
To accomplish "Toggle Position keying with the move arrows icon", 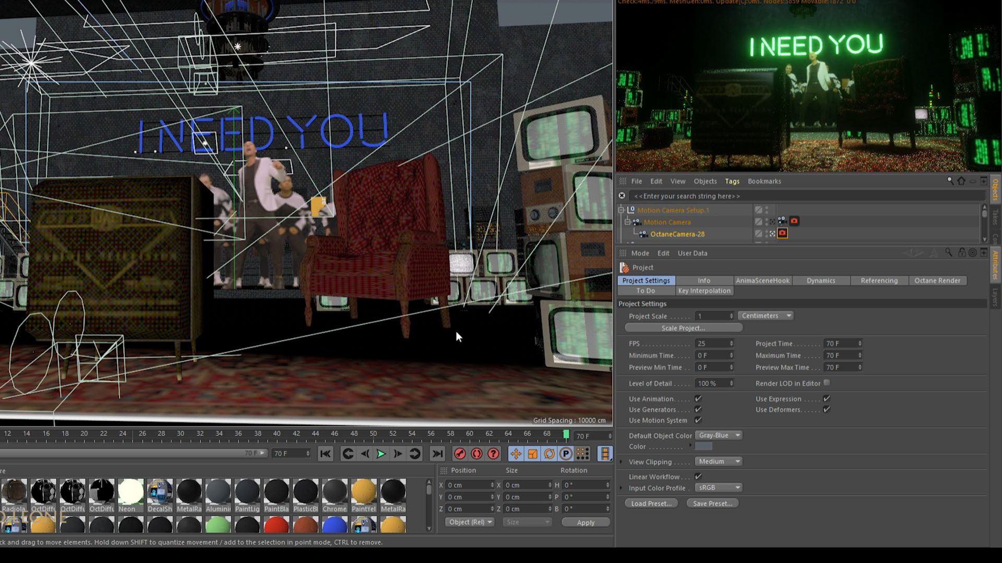I will [x=516, y=454].
